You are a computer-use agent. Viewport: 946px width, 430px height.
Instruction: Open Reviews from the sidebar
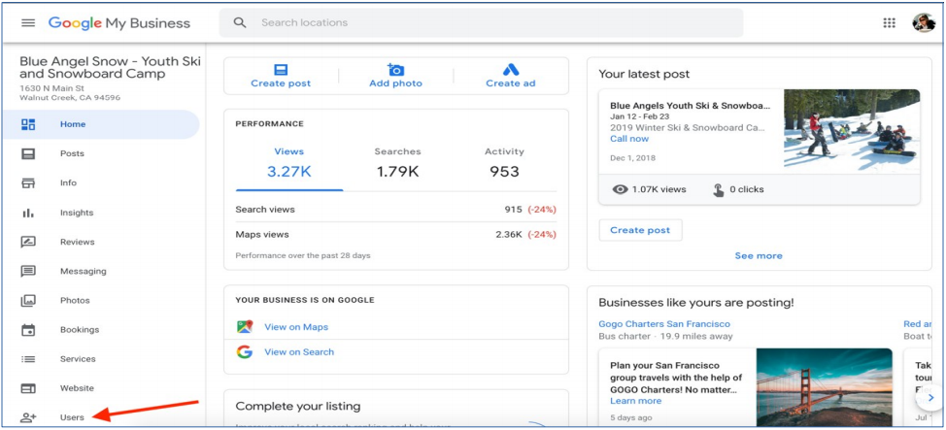tap(77, 242)
